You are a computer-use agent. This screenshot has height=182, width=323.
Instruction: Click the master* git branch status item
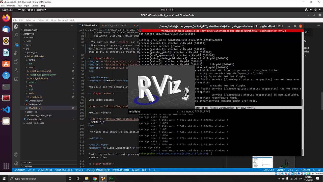20,170
